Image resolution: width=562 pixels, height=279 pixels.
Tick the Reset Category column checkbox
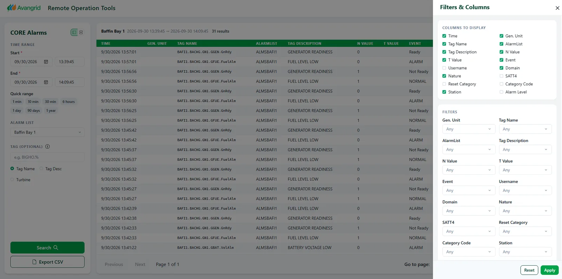click(x=444, y=84)
